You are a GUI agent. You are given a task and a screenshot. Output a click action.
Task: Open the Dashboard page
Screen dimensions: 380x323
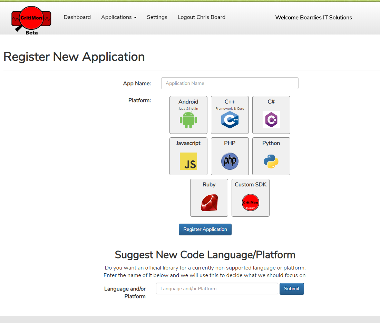(x=77, y=17)
